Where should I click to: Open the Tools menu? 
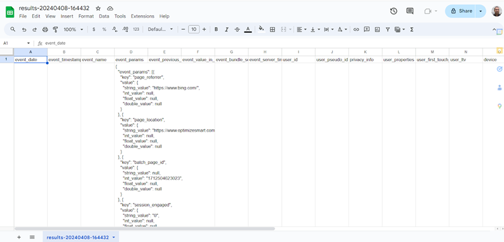click(120, 16)
